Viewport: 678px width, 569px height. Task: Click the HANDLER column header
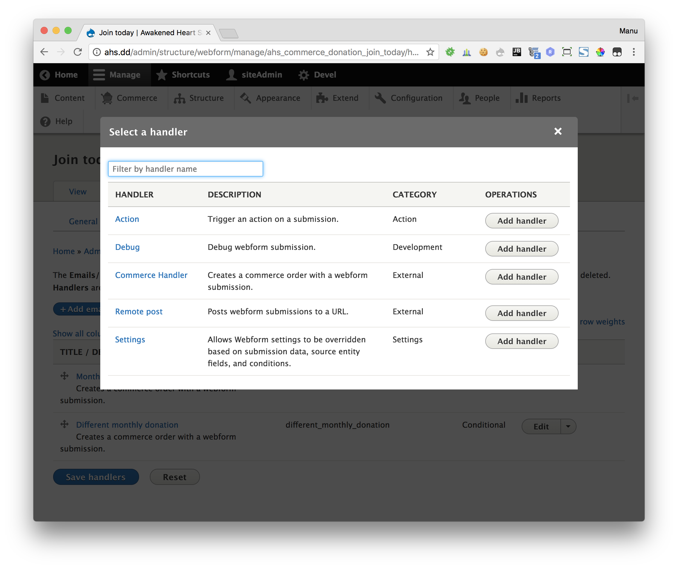[134, 194]
